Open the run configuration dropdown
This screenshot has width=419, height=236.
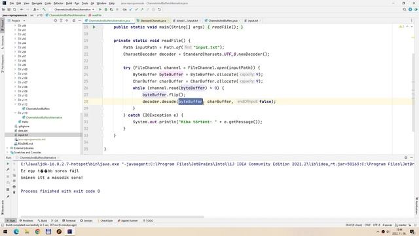(72, 9)
